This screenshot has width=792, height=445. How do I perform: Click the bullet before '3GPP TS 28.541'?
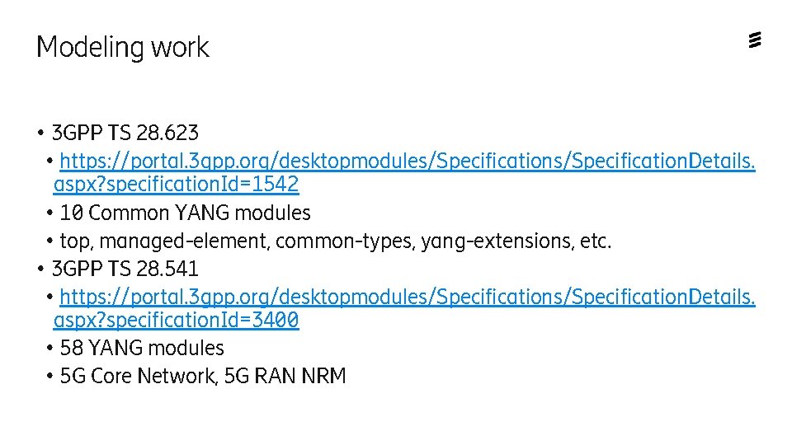41,269
